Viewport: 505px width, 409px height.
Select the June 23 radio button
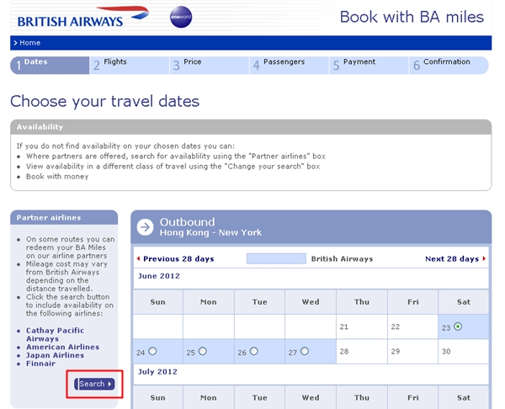pyautogui.click(x=458, y=327)
